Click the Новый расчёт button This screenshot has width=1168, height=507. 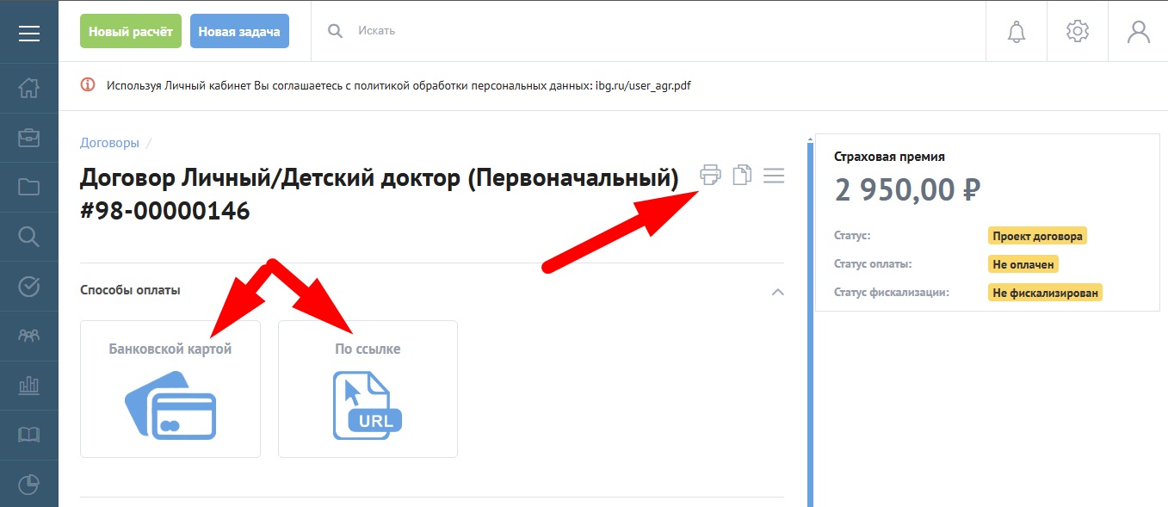pos(131,31)
